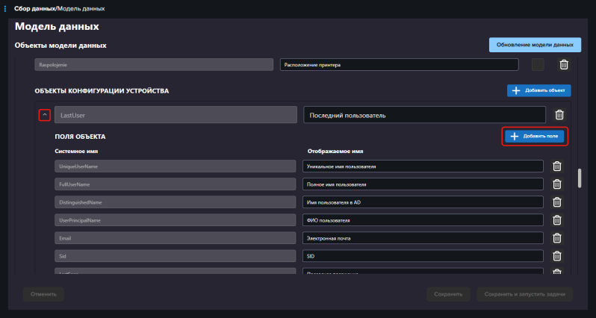
Task: Click the Добавить поле button
Action: (534, 137)
